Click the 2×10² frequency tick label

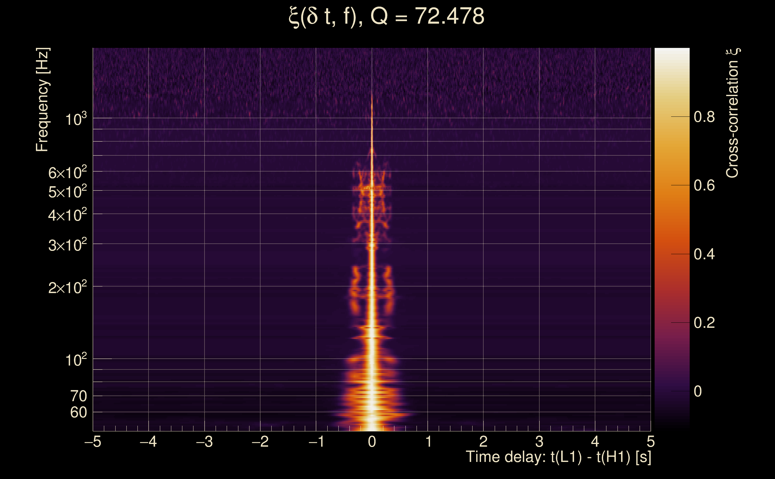[67, 288]
